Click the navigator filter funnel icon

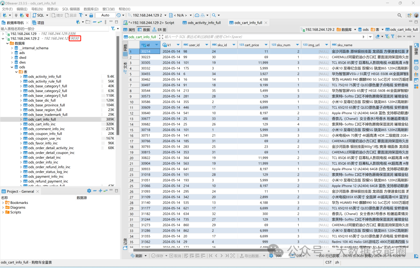coord(113,29)
